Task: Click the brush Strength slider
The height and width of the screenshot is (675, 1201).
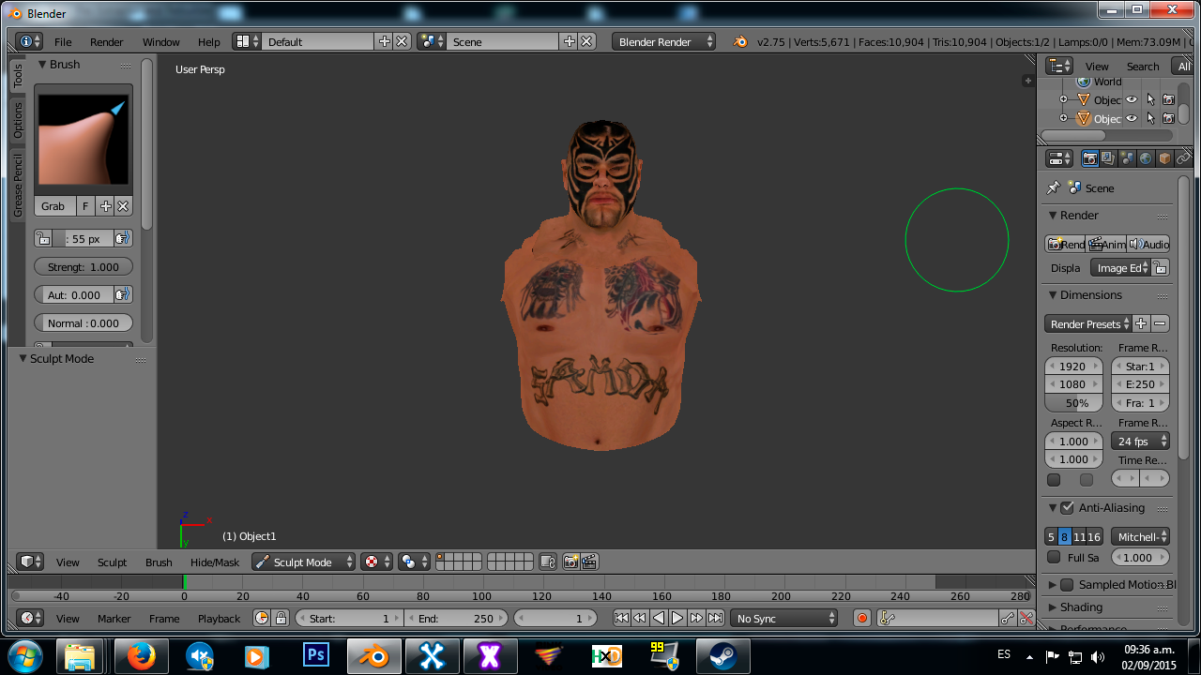Action: [x=84, y=266]
